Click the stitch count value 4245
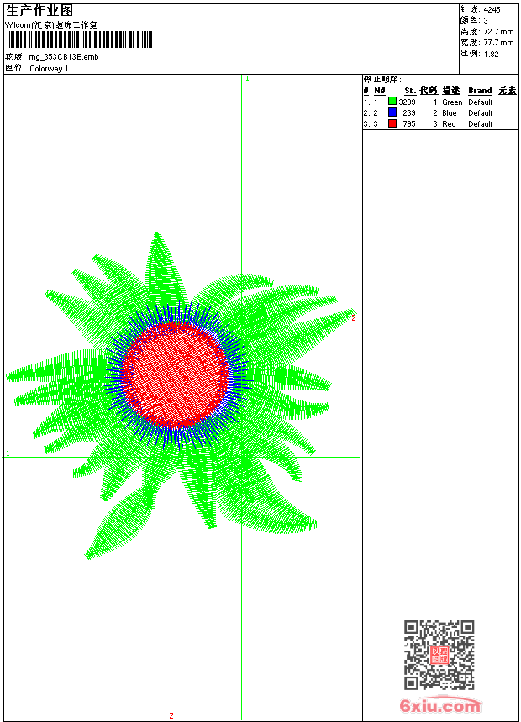This screenshot has height=722, width=521. pyautogui.click(x=492, y=9)
